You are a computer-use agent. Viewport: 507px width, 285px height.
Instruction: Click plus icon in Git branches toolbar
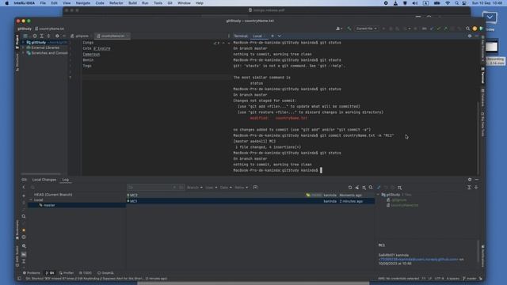click(24, 196)
